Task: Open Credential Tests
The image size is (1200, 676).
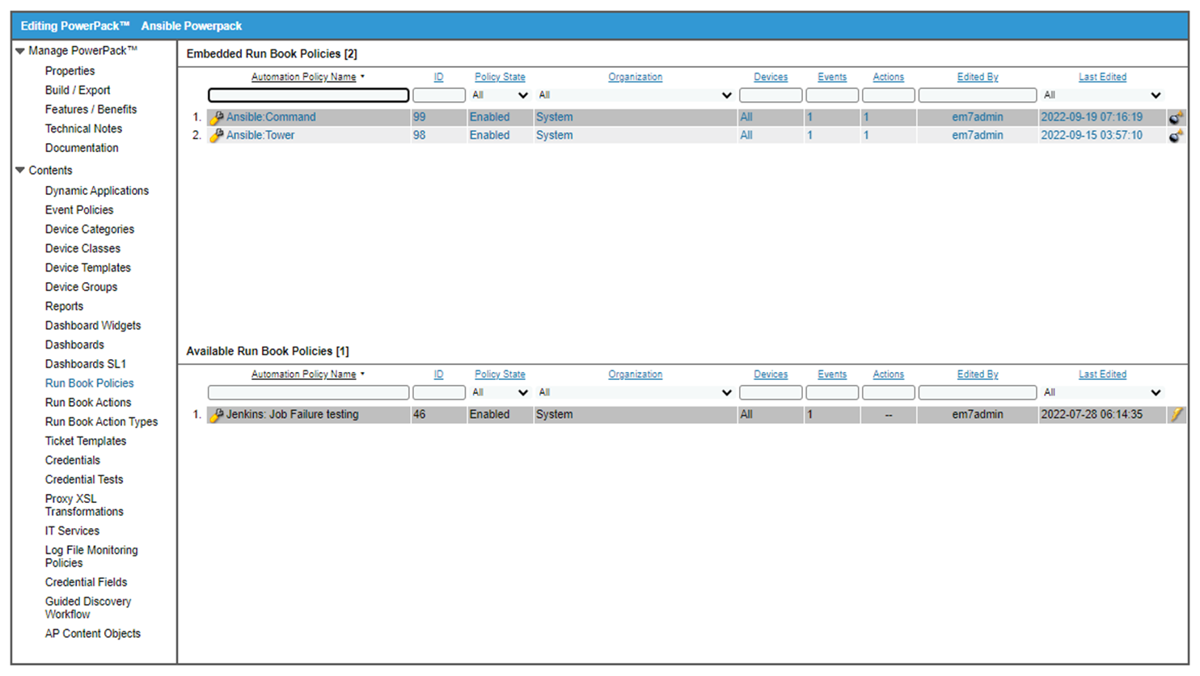Action: coord(84,480)
